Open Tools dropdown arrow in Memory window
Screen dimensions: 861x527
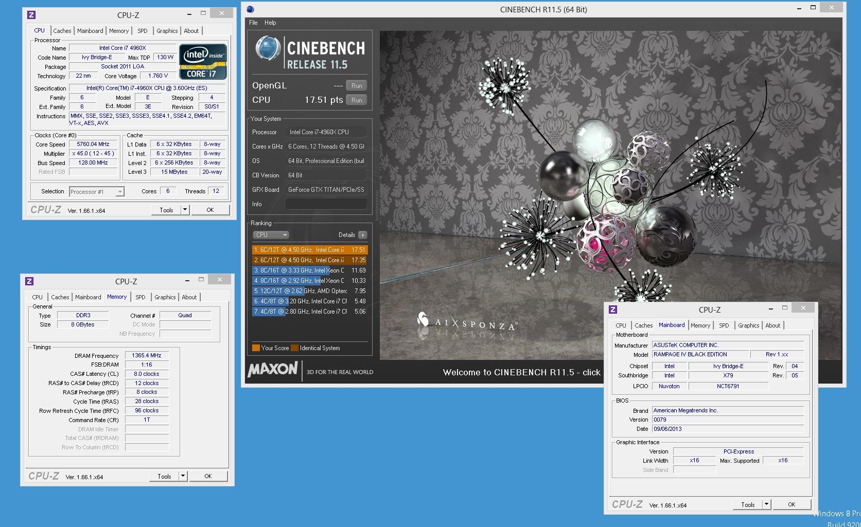[x=183, y=476]
